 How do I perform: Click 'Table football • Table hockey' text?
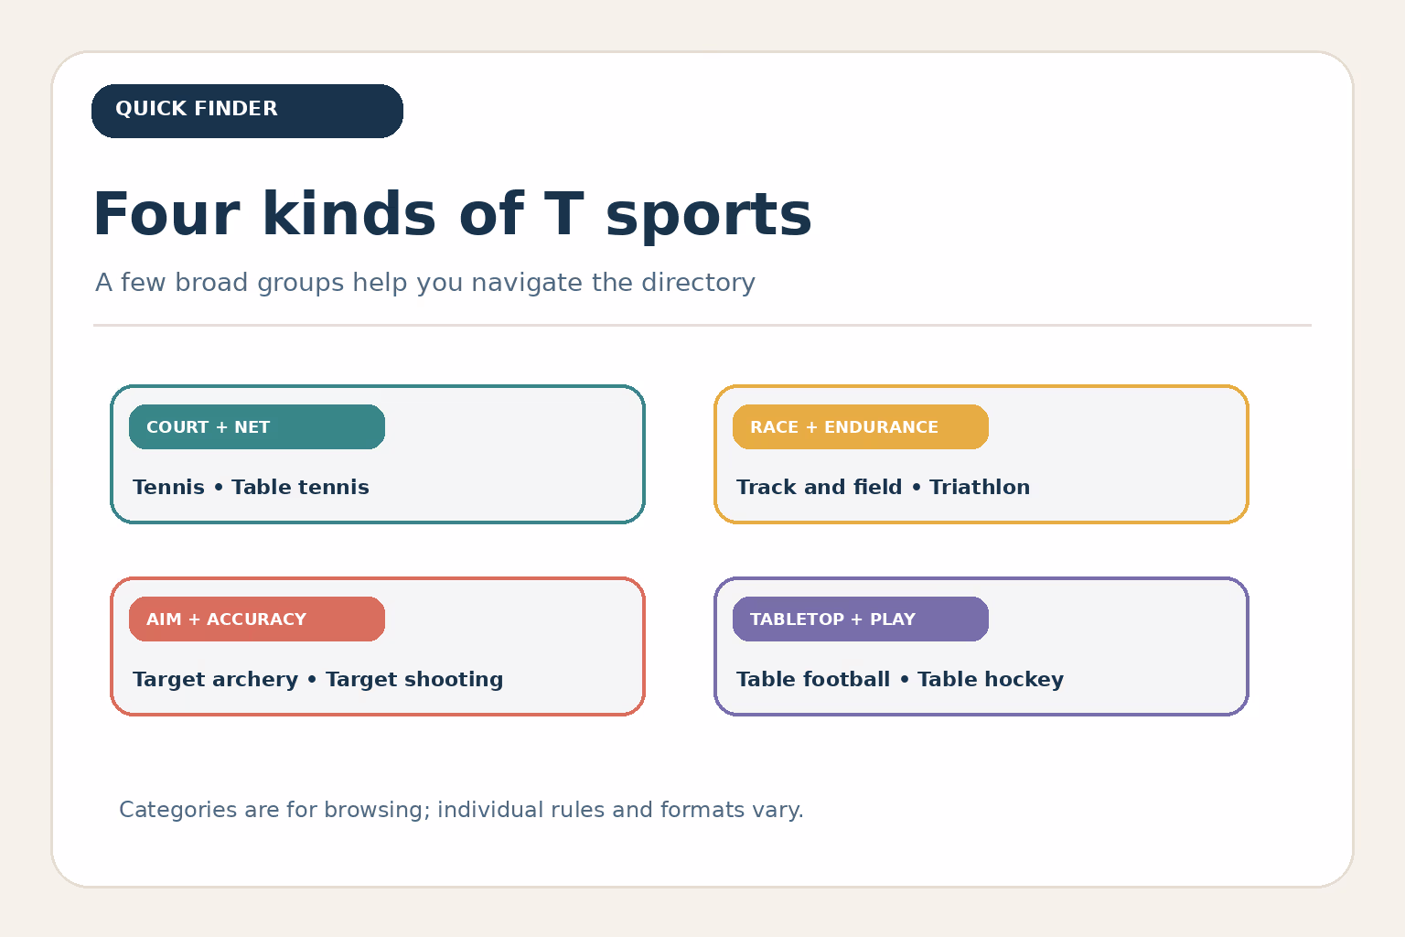click(x=900, y=679)
